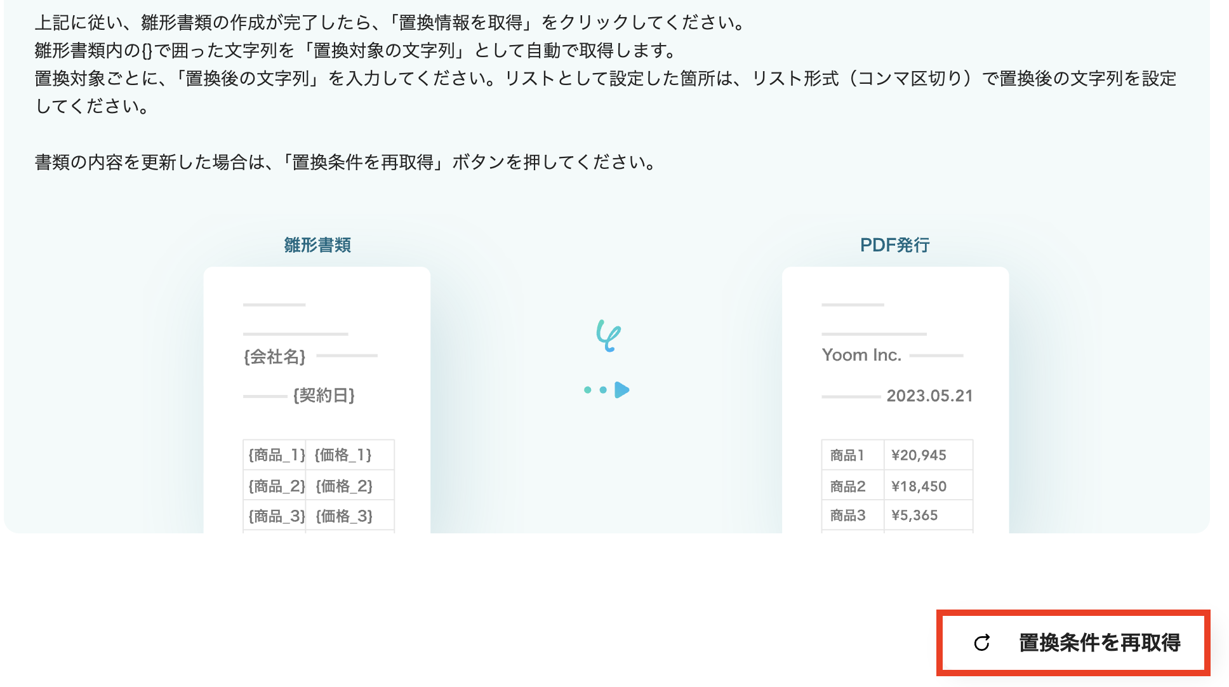This screenshot has height=687, width=1229.
Task: Click the {契約日} placeholder text
Action: click(324, 396)
